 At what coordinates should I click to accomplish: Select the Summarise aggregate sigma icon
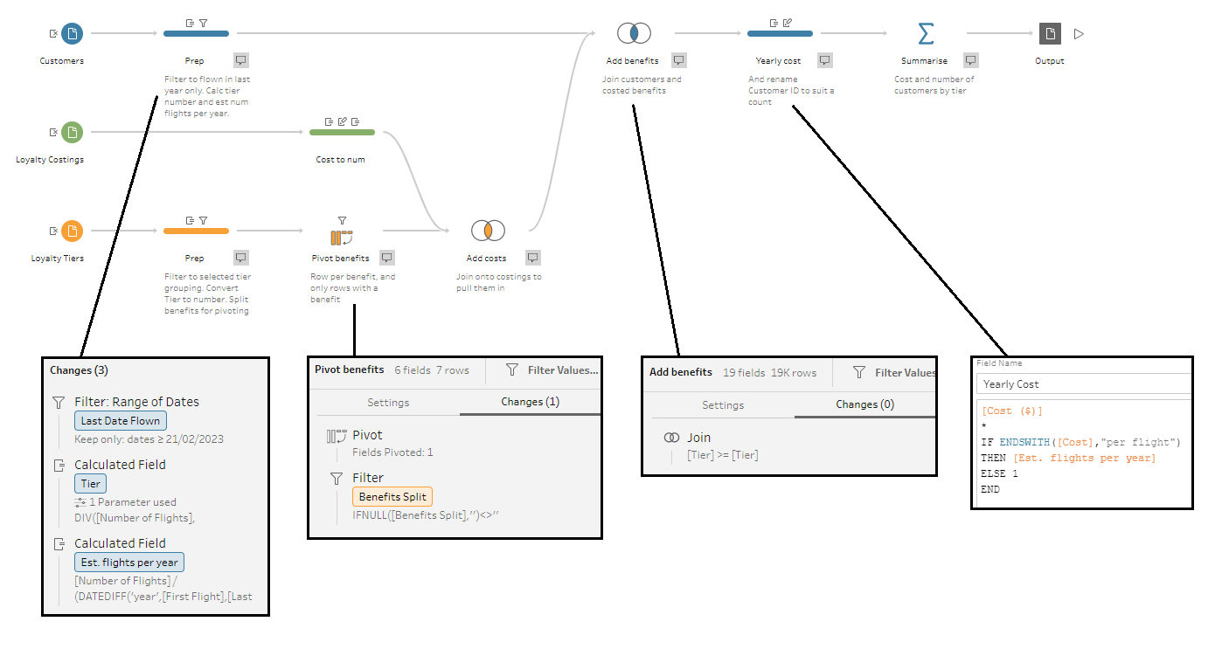coord(925,33)
